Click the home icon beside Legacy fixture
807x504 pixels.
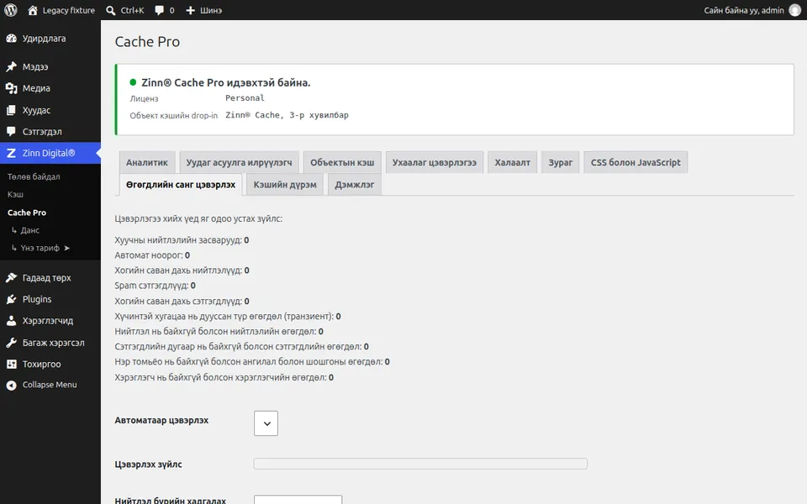click(33, 10)
